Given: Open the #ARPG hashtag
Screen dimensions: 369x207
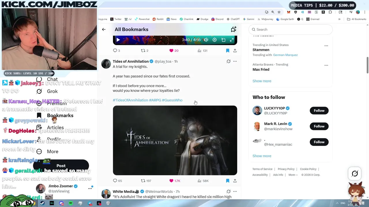Looking at the screenshot, I should coord(155,100).
